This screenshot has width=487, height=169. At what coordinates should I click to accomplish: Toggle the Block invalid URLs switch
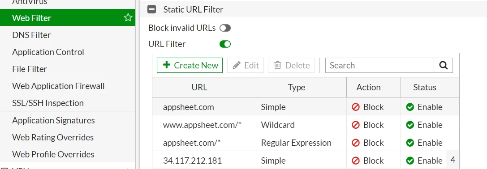click(225, 28)
